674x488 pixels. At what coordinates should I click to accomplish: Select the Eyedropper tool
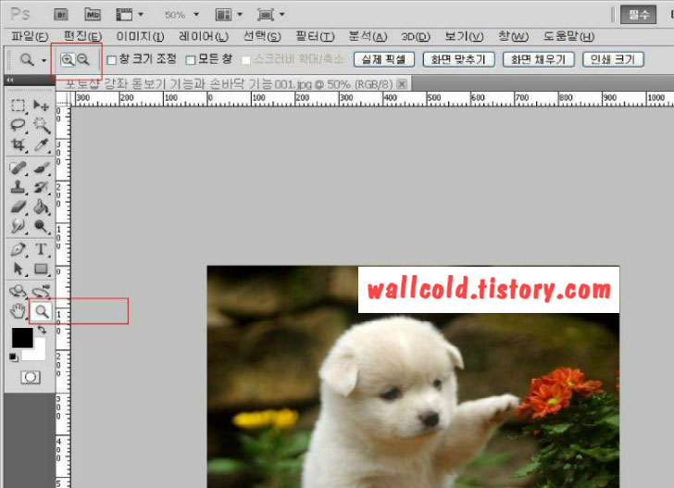(x=42, y=144)
